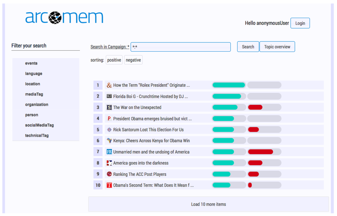This screenshot has height=216, width=337.
Task: Click the red T favicon for Obama's Second Term
Action: pyautogui.click(x=109, y=185)
